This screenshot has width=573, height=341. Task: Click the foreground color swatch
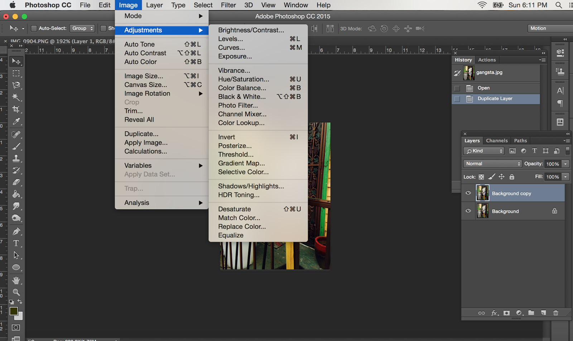pos(14,311)
